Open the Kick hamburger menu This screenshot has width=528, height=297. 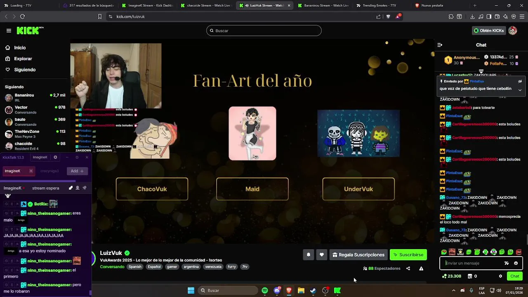click(9, 31)
